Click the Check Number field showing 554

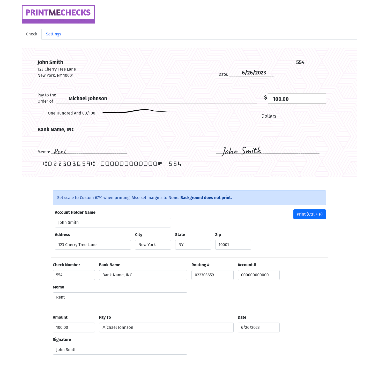point(74,275)
